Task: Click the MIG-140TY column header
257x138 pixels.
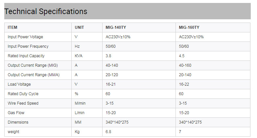Action: coord(116,27)
